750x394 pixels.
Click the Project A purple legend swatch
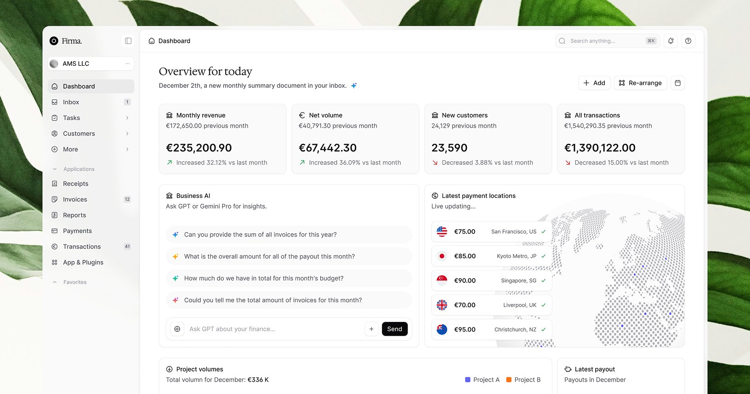[x=468, y=380]
